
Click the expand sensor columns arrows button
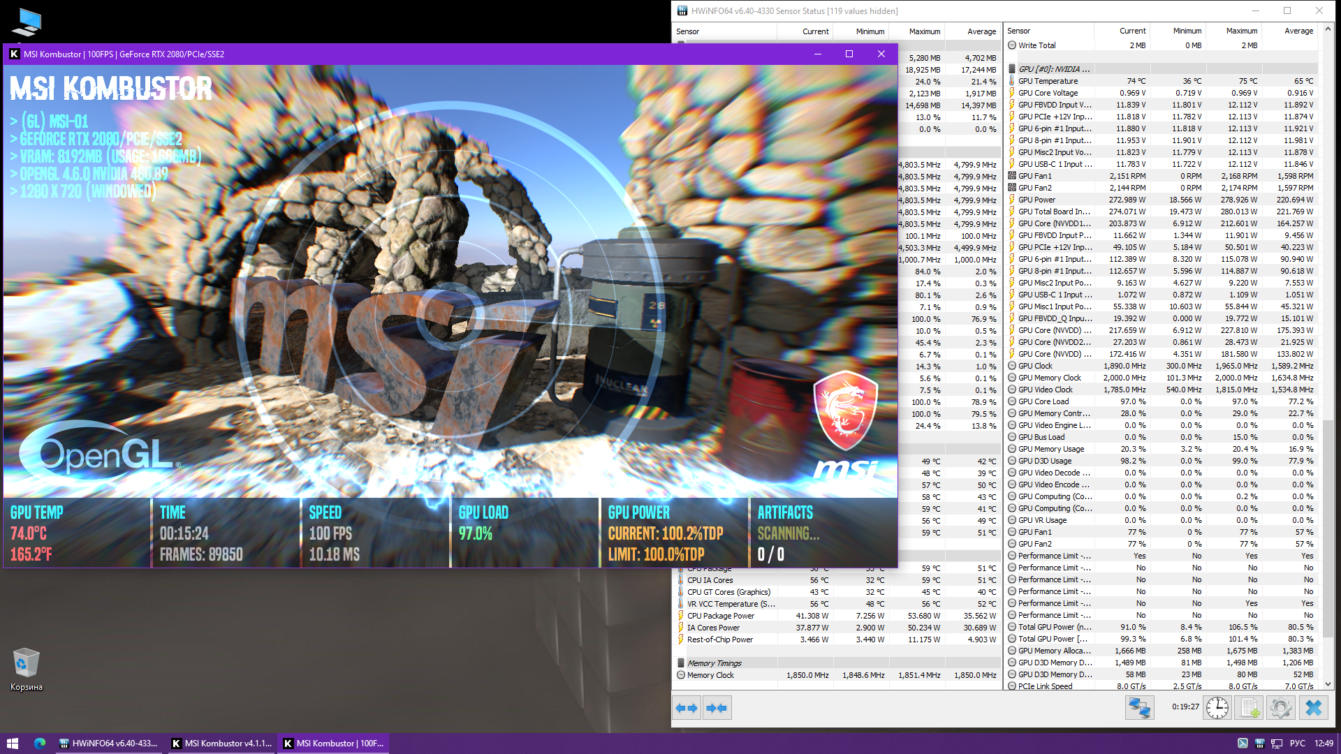687,708
